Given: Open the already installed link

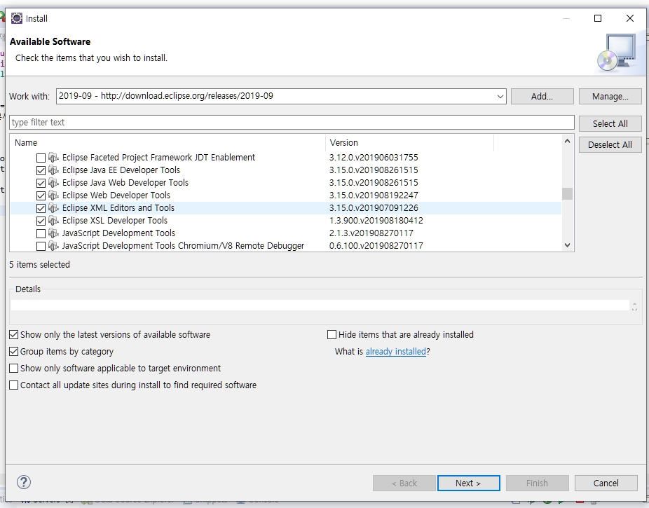Looking at the screenshot, I should pyautogui.click(x=396, y=352).
